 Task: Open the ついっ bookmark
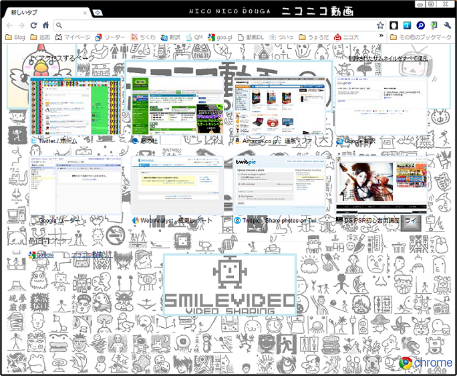coord(281,37)
